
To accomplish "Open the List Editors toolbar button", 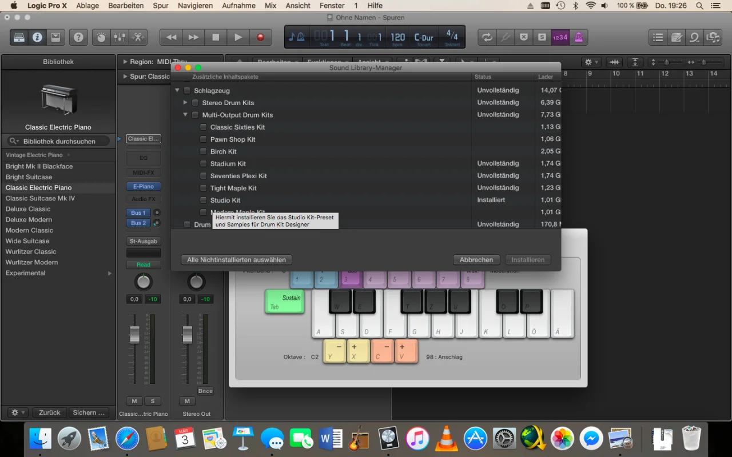I will click(x=658, y=37).
